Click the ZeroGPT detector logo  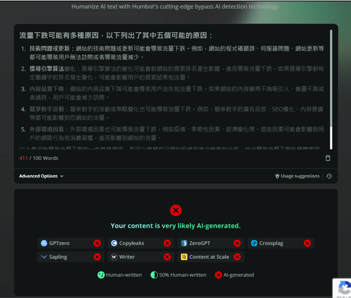[x=184, y=243]
